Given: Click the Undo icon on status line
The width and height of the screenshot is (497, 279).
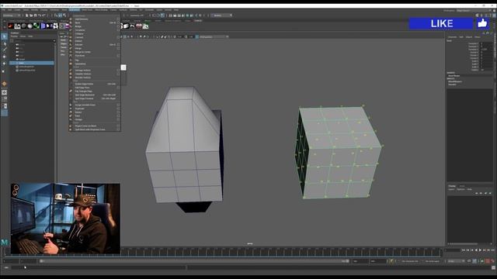Looking at the screenshot, I should tap(40, 15).
